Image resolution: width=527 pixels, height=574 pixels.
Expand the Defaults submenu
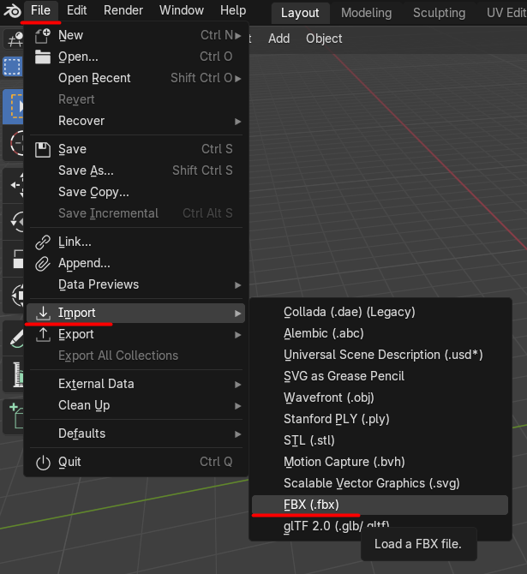coord(238,434)
